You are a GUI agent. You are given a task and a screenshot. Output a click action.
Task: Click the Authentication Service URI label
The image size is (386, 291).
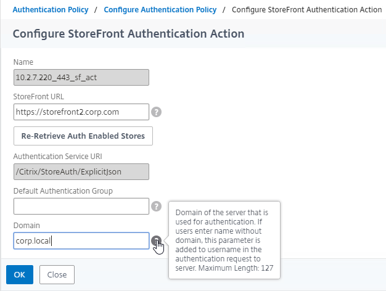click(x=57, y=157)
